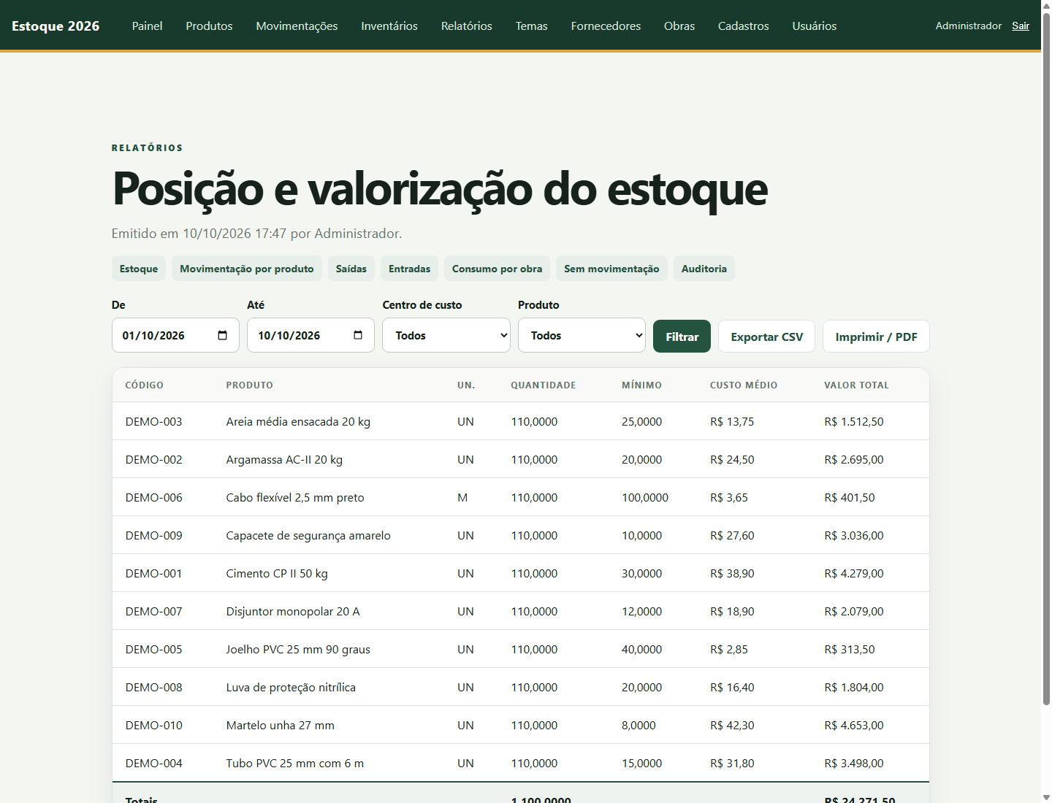This screenshot has width=1052, height=803.
Task: Click the De date field 01/10/2026
Action: [175, 335]
